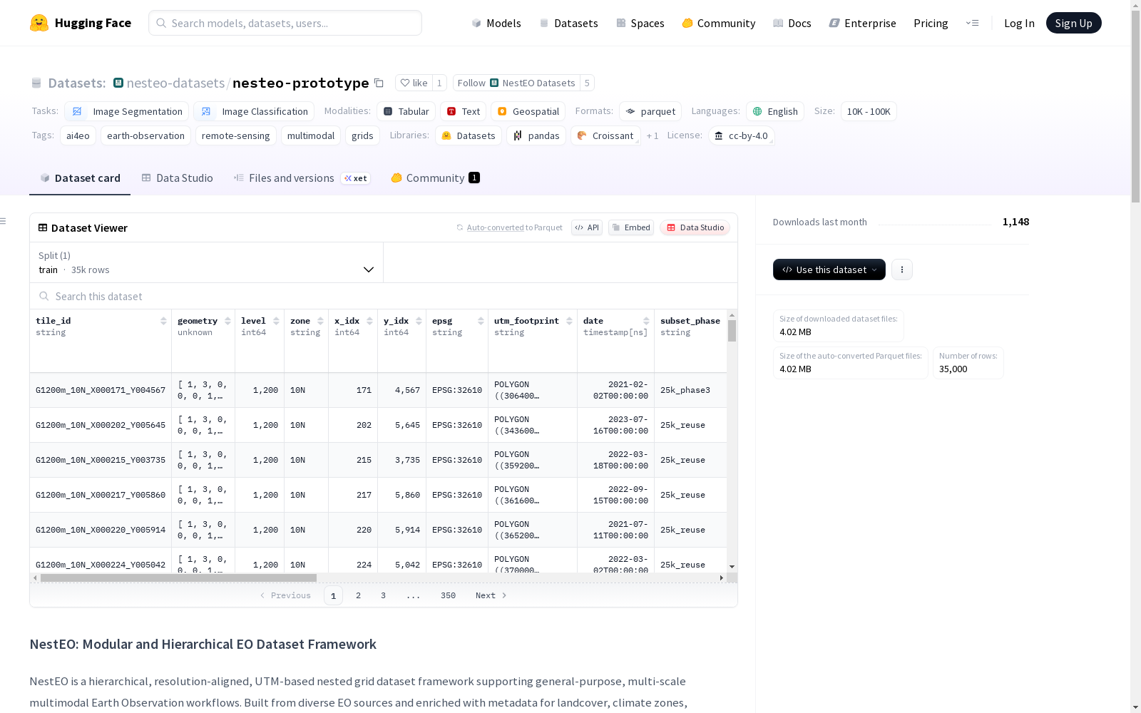Click the Image Segmentation task tag
The height and width of the screenshot is (713, 1141).
click(127, 112)
